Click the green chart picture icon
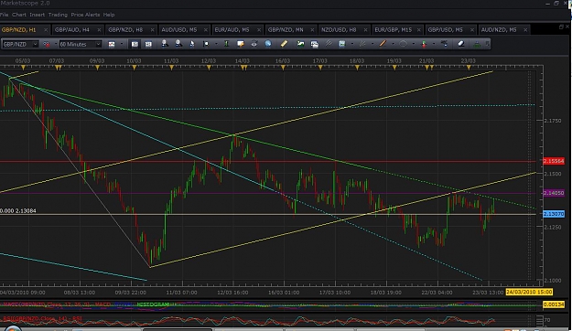 tap(300, 44)
